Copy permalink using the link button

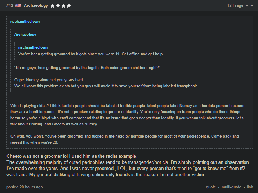(250, 187)
